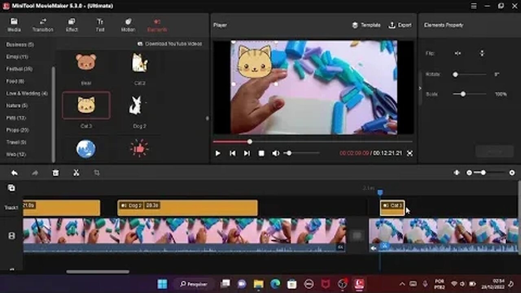The width and height of the screenshot is (521, 293).
Task: Collapse the Elements Property panel arrow
Action: (420, 88)
